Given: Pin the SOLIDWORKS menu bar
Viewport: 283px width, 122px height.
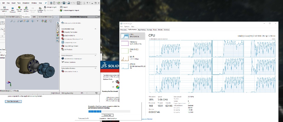Looking at the screenshot, I should click(46, 3).
